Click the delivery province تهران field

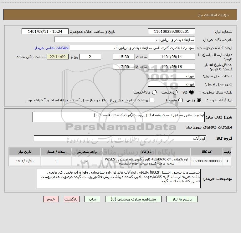172,76
